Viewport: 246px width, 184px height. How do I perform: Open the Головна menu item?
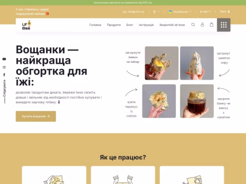95,25
